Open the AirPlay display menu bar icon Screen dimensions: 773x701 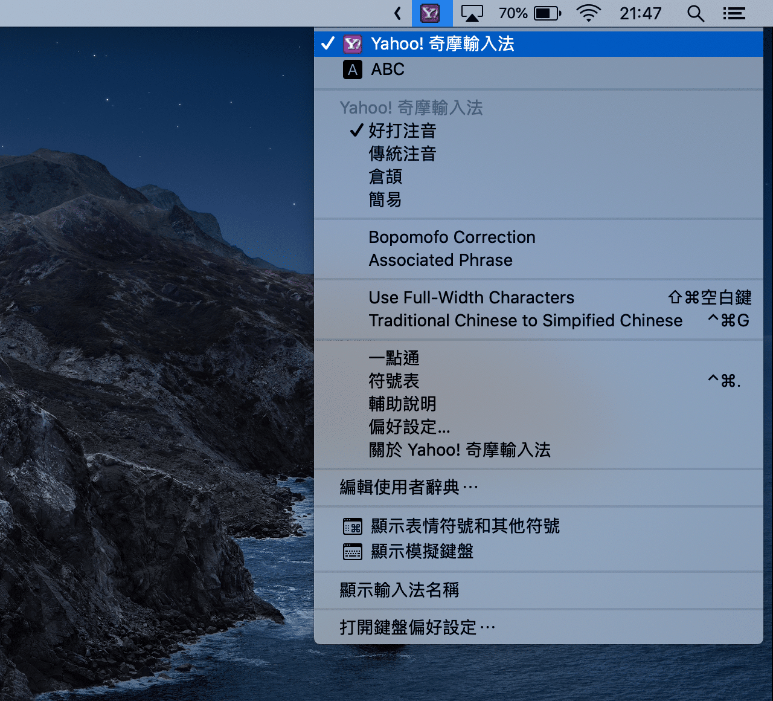coord(472,13)
